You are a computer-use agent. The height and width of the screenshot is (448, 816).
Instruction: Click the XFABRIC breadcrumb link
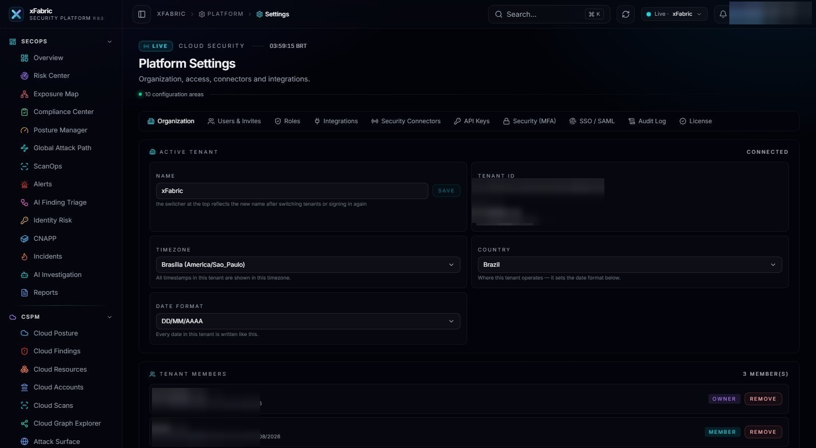pos(171,14)
